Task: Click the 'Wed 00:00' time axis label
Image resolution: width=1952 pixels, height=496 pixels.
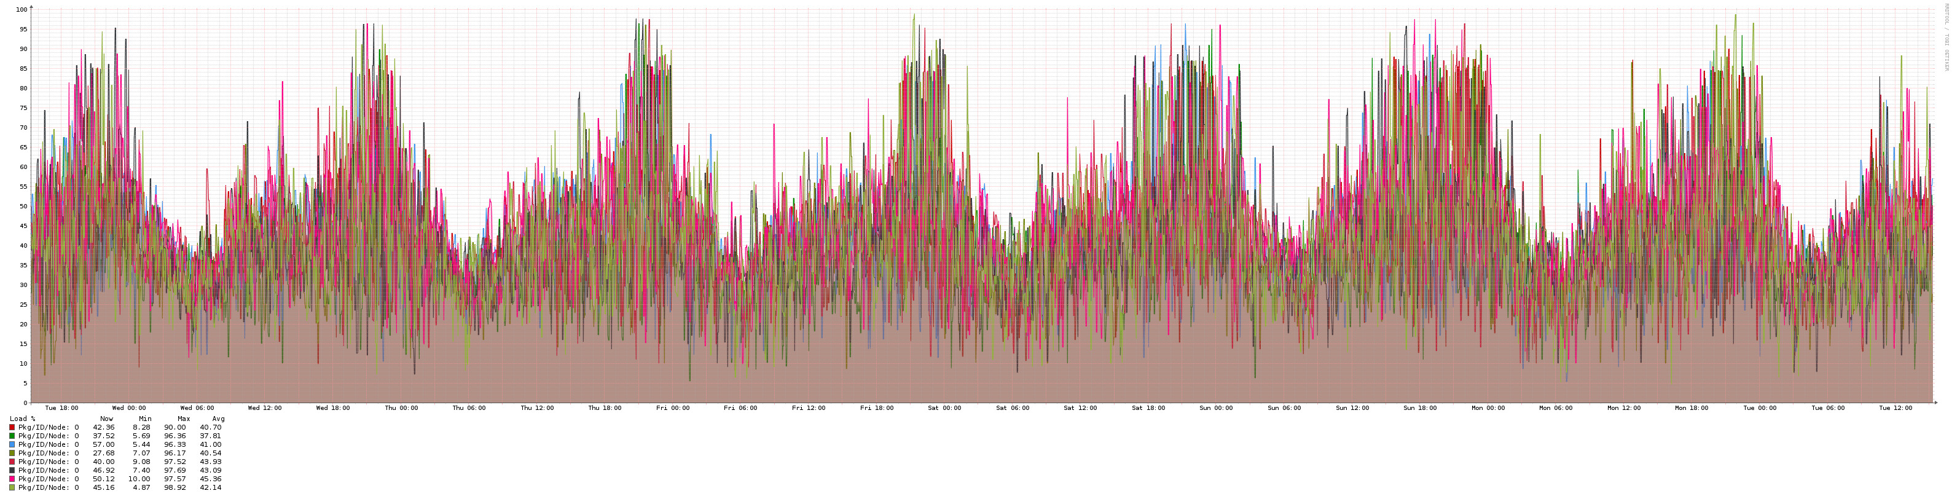Action: click(129, 408)
